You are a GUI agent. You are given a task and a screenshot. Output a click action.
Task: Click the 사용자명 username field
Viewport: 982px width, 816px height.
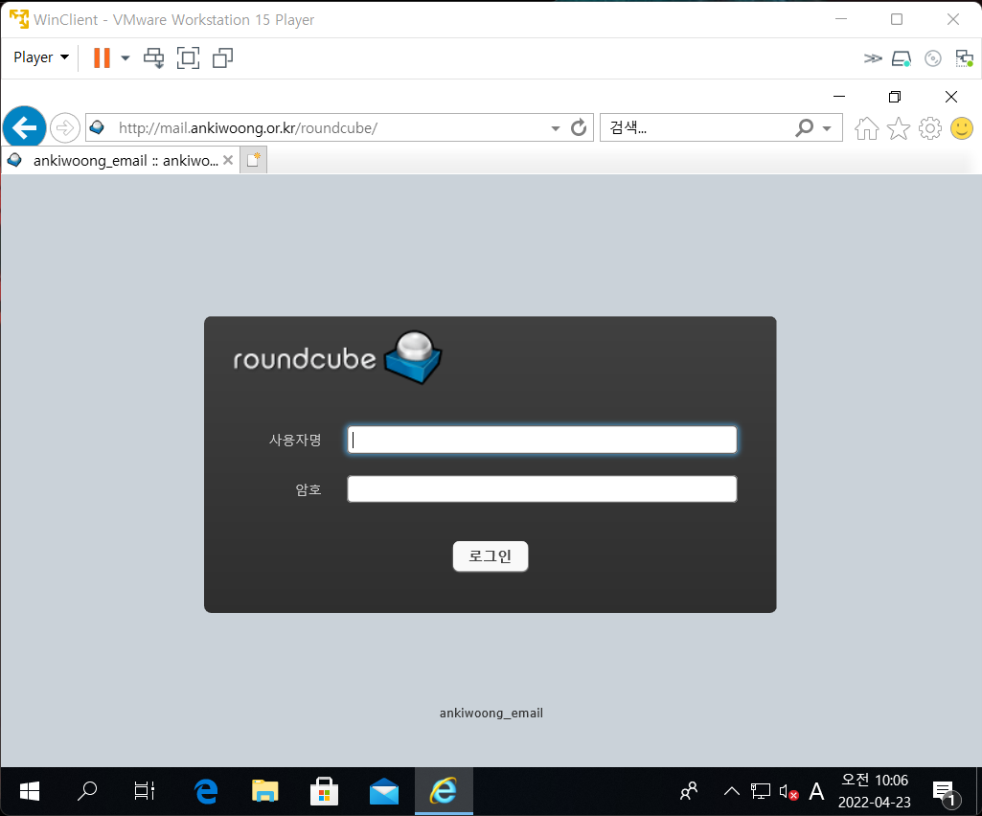coord(542,440)
